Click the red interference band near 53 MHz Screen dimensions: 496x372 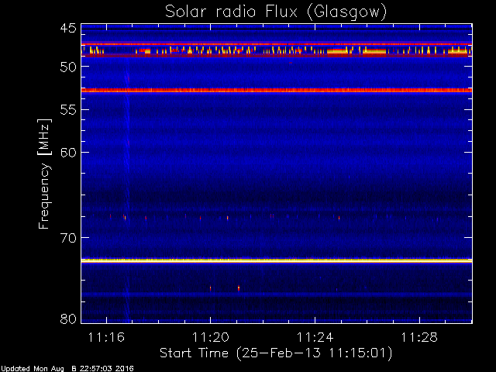coord(277,91)
